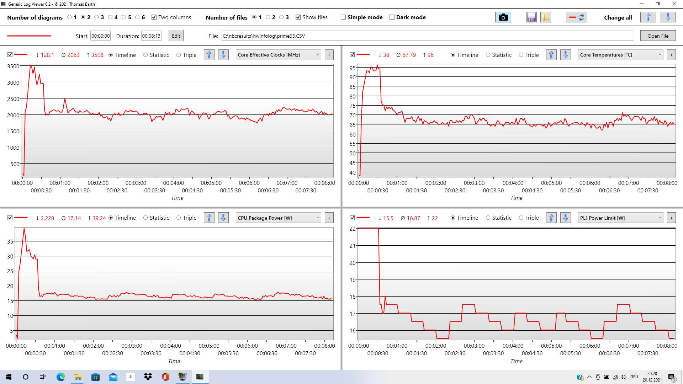Click plus button beside PL1 Power Limit
Screen dimensions: 683x384
pos(671,218)
